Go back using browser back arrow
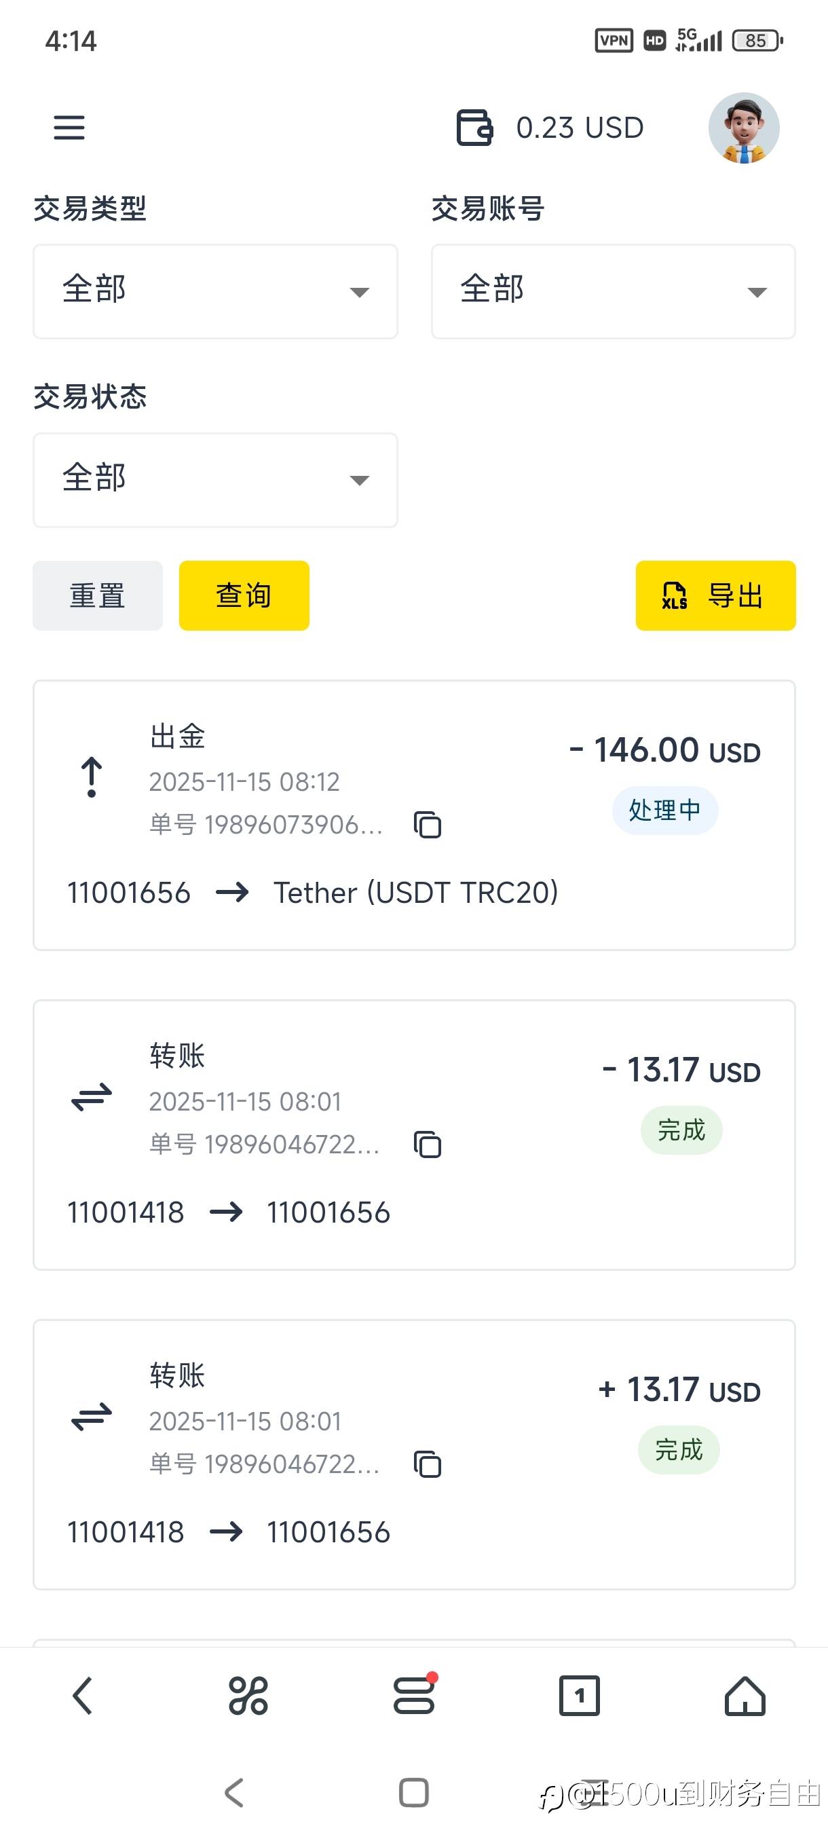828x1841 pixels. (x=83, y=1695)
